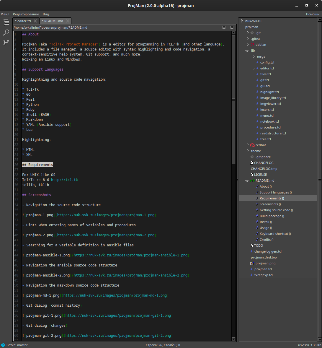The image size is (322, 348).
Task: Expand the nuk-svk.ru tree node
Action: click(242, 21)
